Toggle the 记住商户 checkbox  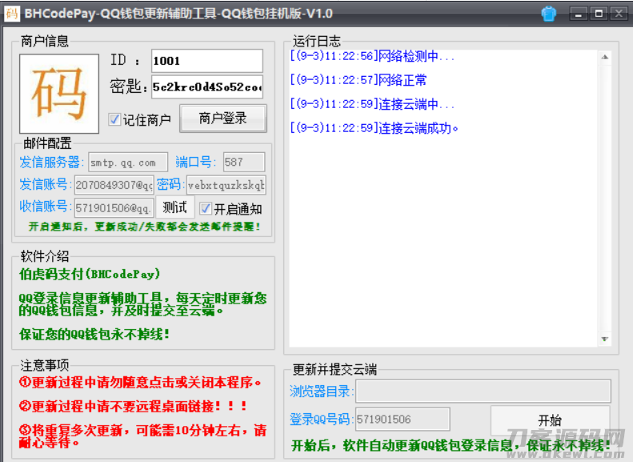(114, 119)
